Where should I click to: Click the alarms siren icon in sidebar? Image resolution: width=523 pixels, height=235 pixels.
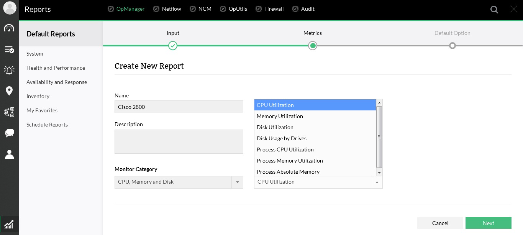pyautogui.click(x=9, y=70)
